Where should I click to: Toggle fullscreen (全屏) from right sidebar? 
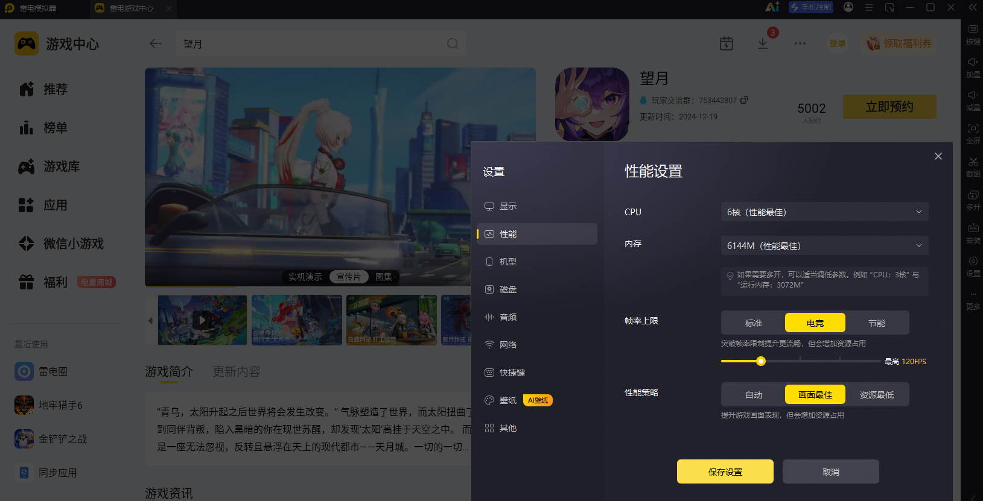973,134
